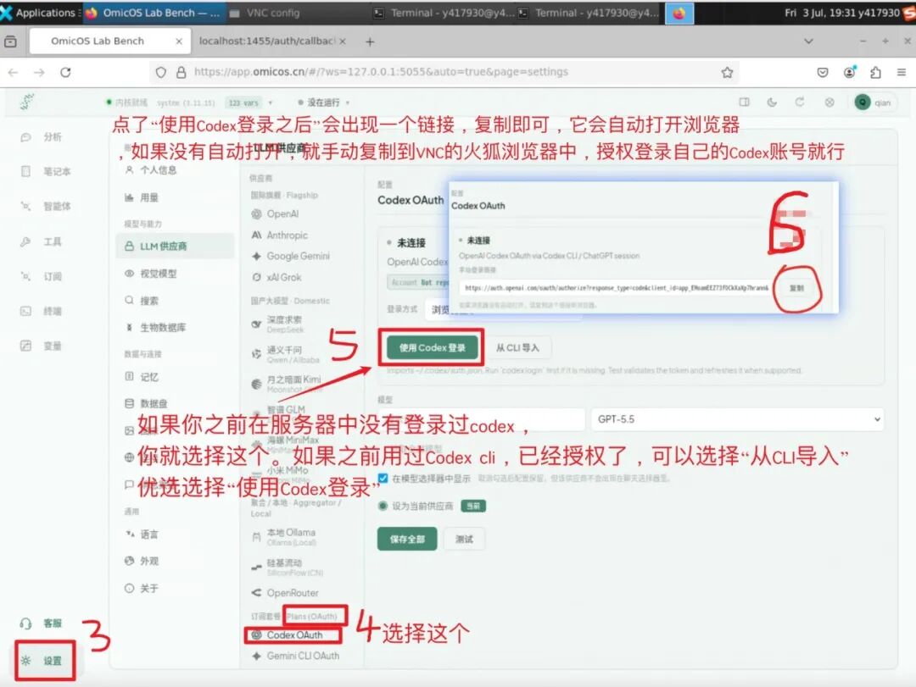Viewport: 916px width, 687px height.
Task: Open the browser tab list chevron
Action: tap(808, 42)
